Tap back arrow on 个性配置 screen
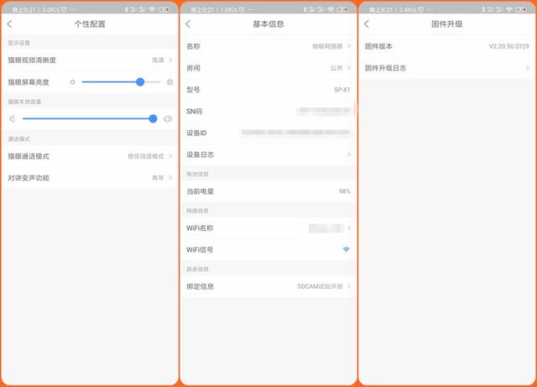The image size is (537, 387). (9, 24)
